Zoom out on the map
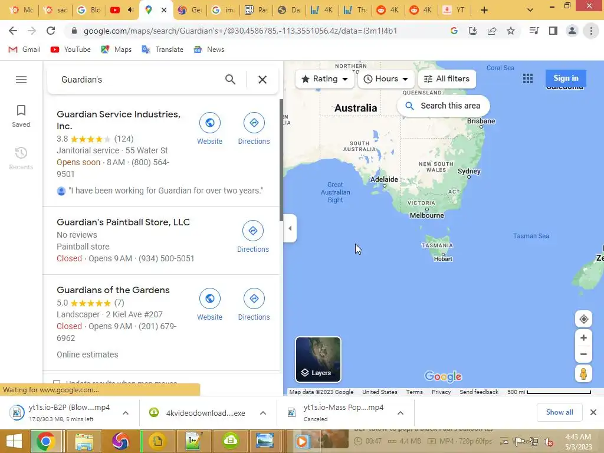 pos(583,354)
